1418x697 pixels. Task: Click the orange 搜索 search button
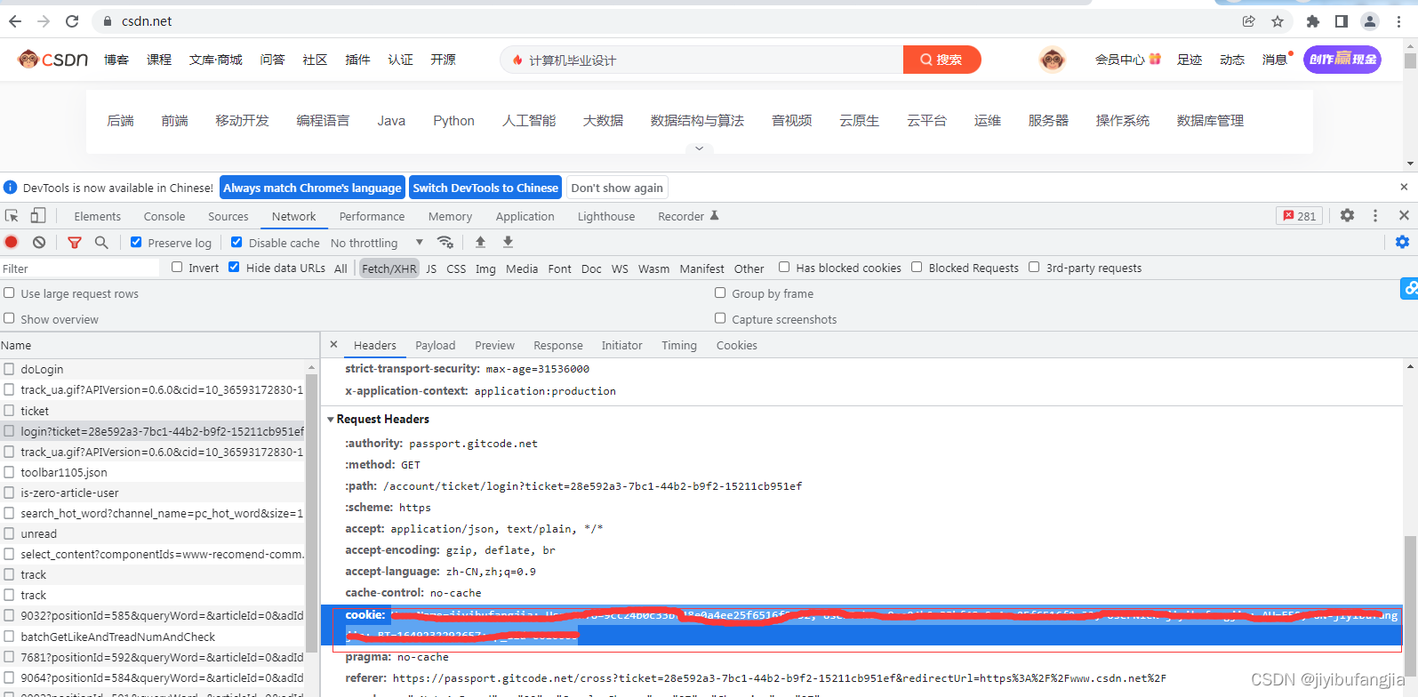tap(941, 60)
